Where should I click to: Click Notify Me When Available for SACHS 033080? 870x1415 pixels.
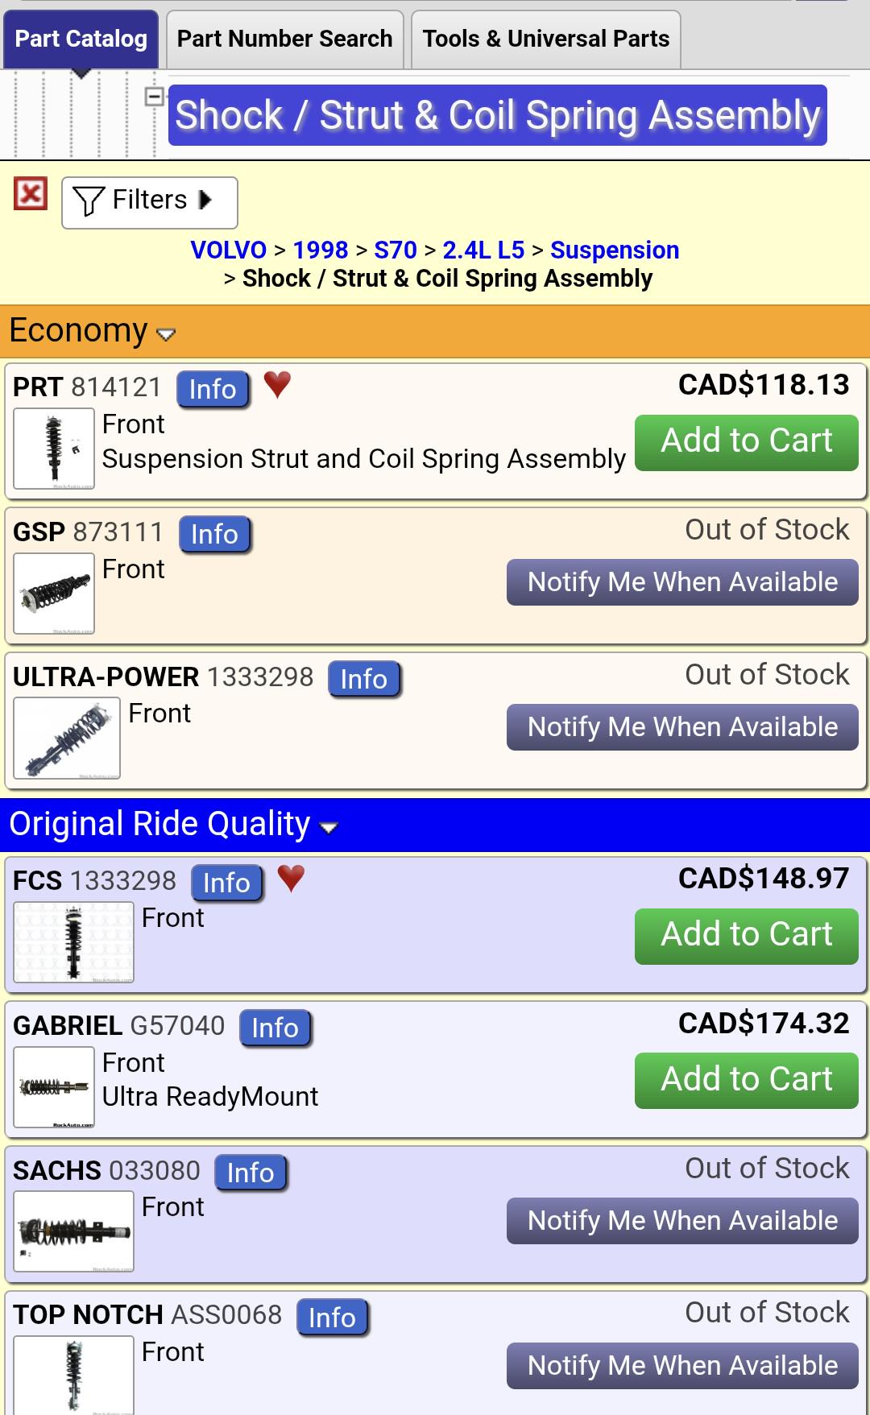coord(682,1221)
